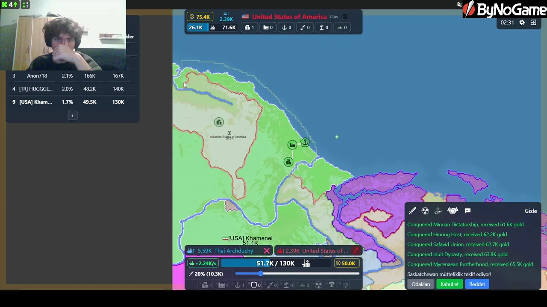Viewport: 547px width, 307px height.
Task: Click Conquered Mycenaean Brotherhood event message
Action: pyautogui.click(x=470, y=264)
